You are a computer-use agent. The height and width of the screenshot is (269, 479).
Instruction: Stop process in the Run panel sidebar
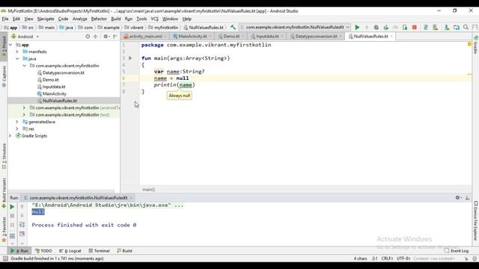(12, 216)
